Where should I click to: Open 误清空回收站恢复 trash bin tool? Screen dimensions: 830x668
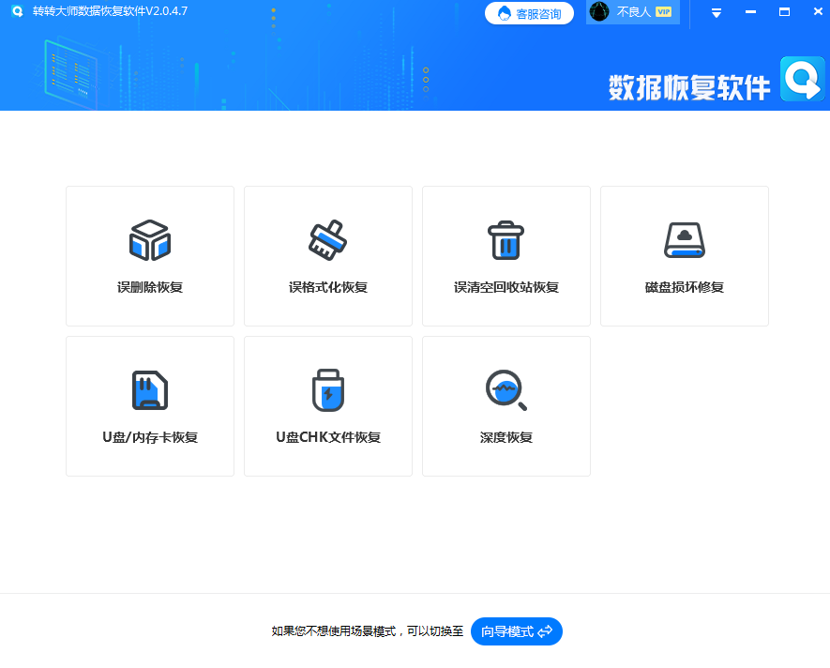pyautogui.click(x=506, y=255)
